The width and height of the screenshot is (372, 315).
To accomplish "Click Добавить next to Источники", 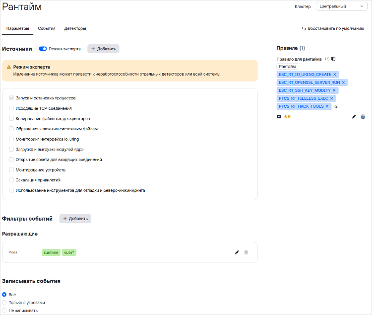I will (103, 49).
